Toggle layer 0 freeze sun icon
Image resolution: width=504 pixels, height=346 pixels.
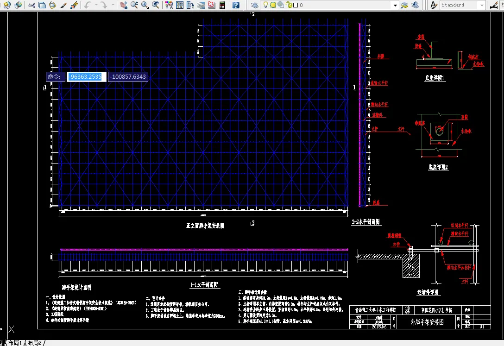[273, 5]
